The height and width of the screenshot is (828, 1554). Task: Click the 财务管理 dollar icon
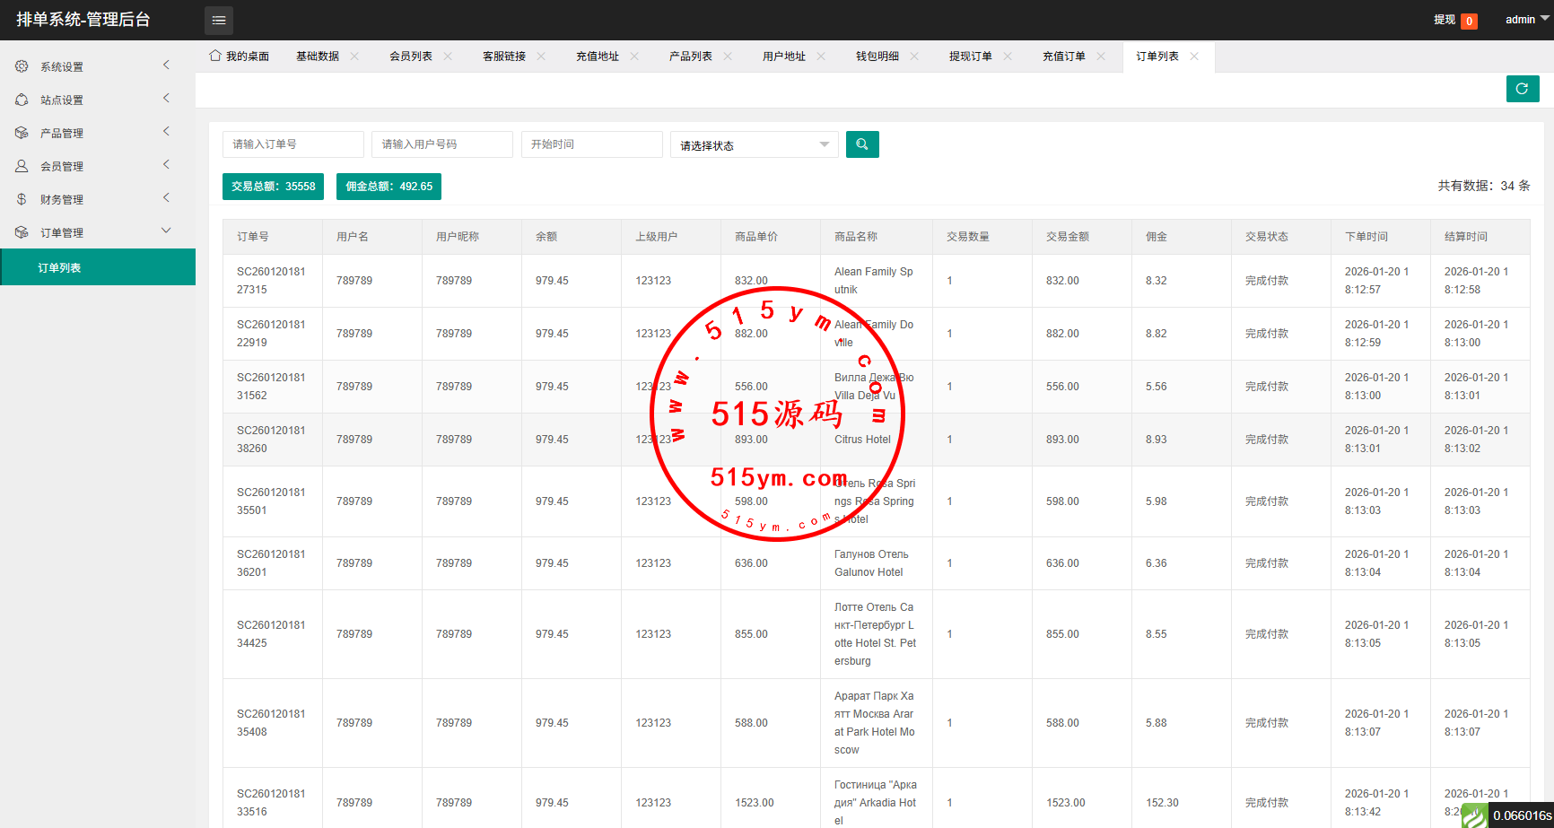pos(22,199)
